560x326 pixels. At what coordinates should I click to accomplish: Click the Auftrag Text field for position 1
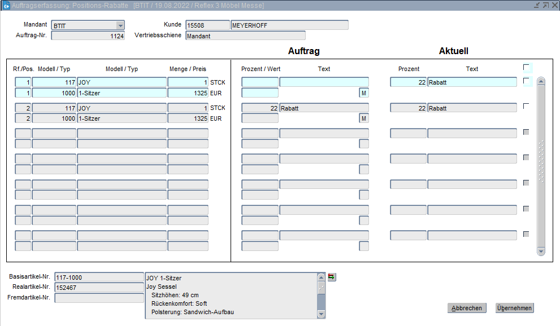point(324,82)
